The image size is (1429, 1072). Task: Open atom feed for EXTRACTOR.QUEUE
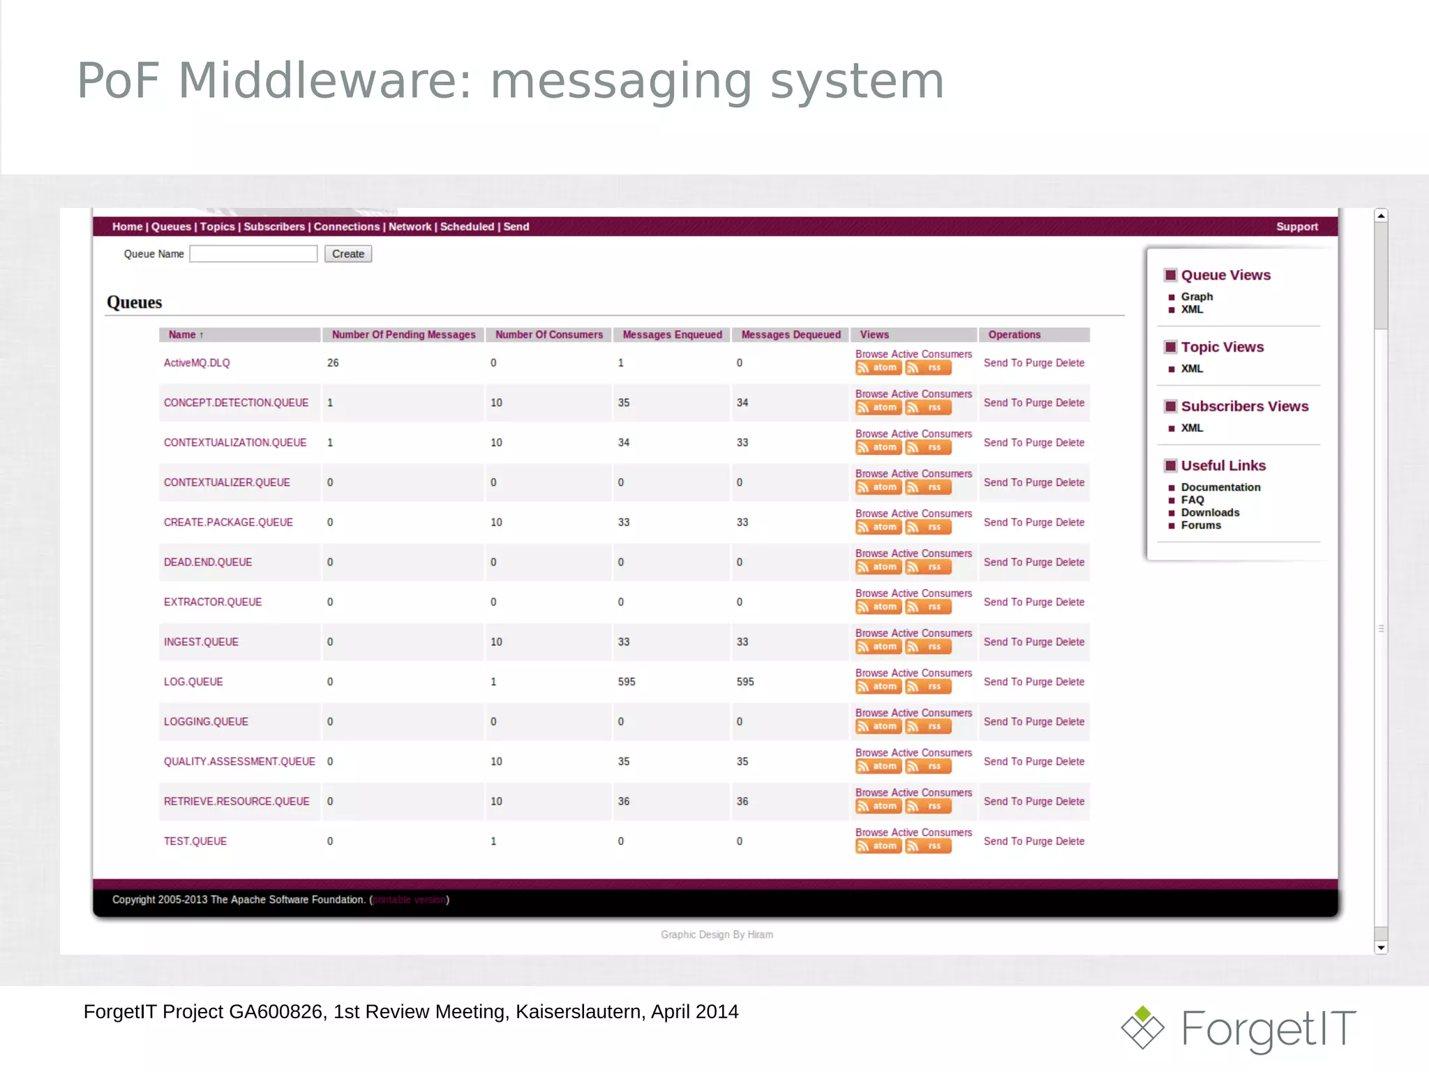(x=878, y=606)
